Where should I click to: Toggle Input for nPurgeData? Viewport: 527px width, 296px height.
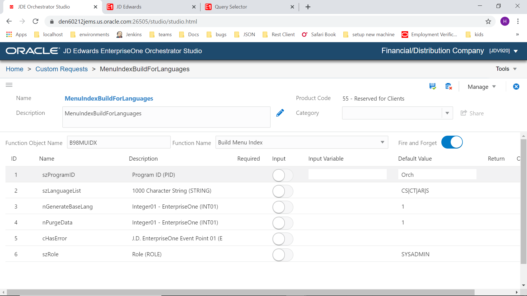pyautogui.click(x=283, y=223)
